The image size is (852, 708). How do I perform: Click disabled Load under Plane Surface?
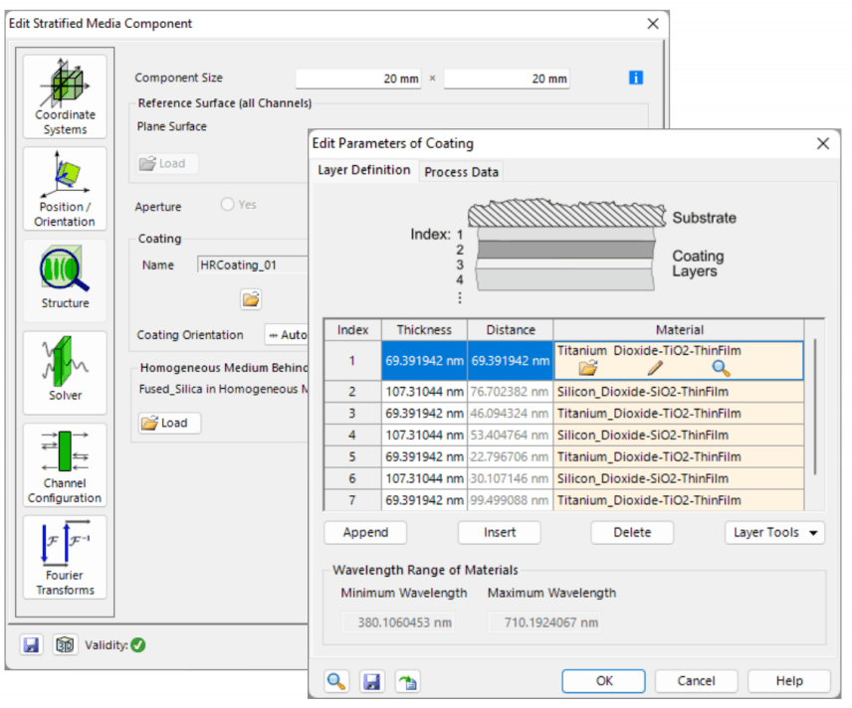tap(167, 163)
